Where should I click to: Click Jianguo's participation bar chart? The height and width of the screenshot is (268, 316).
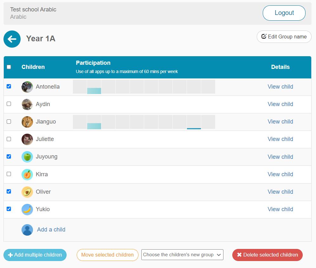tap(144, 122)
